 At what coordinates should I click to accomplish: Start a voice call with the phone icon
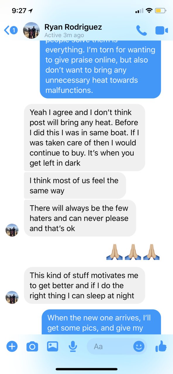[141, 30]
